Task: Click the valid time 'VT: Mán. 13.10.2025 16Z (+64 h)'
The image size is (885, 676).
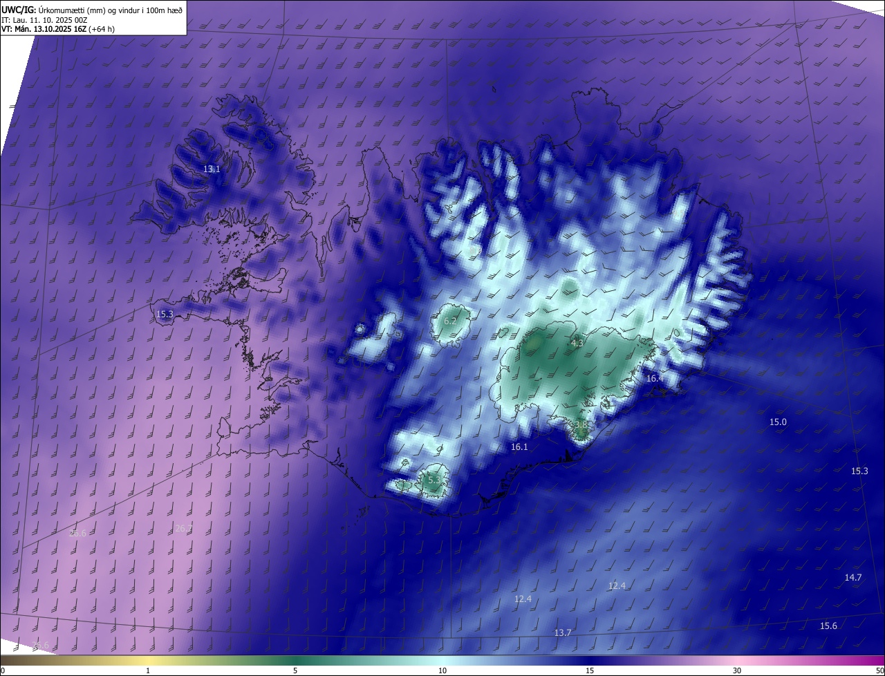Action: 58,29
